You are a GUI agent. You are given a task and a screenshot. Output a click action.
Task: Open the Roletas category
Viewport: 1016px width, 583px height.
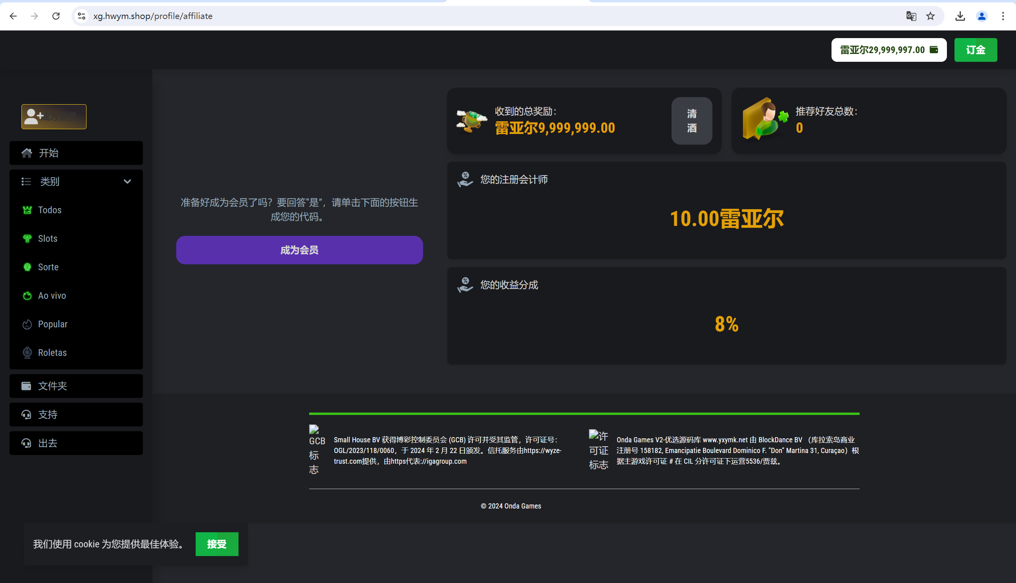(x=52, y=353)
